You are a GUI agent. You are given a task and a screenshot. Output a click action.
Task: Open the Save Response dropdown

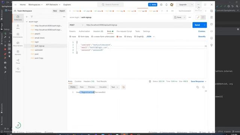click(x=198, y=81)
